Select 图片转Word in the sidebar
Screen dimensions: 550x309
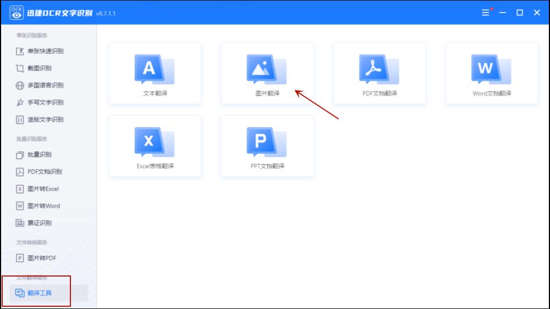[38, 206]
